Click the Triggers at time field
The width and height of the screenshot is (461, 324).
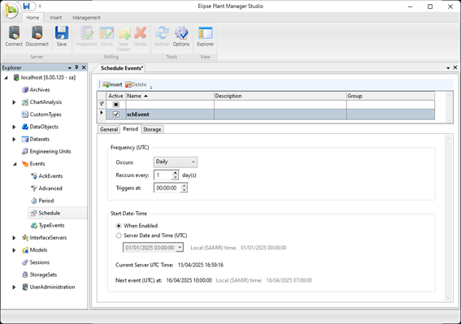[167, 188]
